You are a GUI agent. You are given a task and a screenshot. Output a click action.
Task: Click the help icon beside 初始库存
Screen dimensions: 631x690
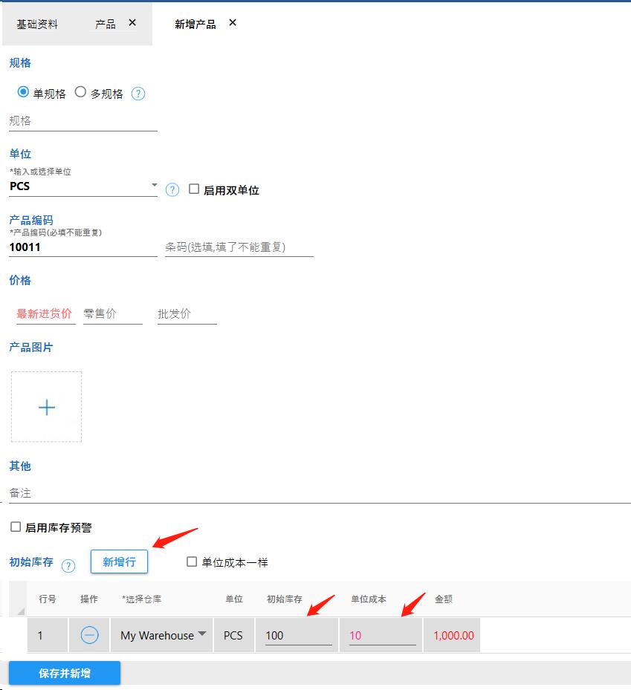68,566
